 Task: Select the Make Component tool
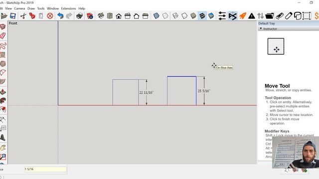(x=2, y=27)
